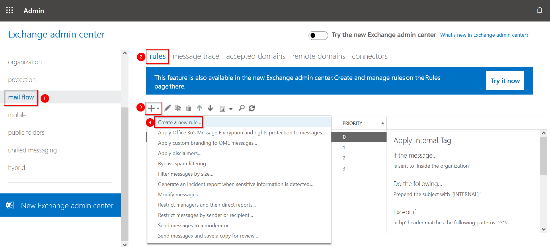
Task: Open the connectors tab
Action: click(x=370, y=56)
